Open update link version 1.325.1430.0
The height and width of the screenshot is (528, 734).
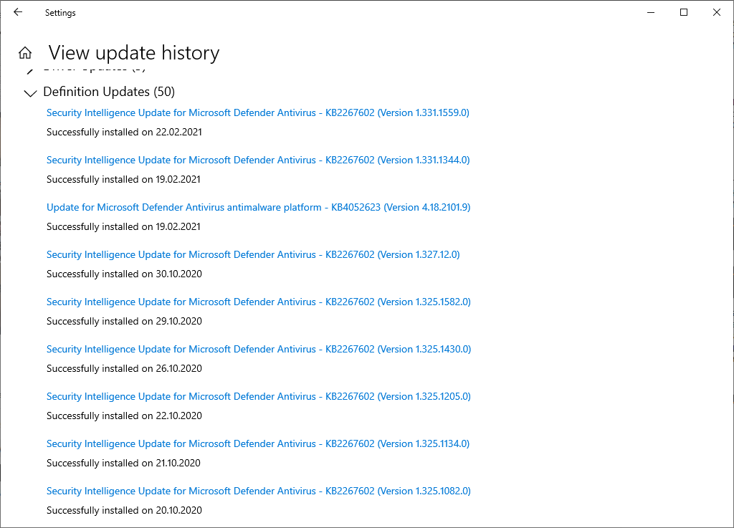point(259,349)
